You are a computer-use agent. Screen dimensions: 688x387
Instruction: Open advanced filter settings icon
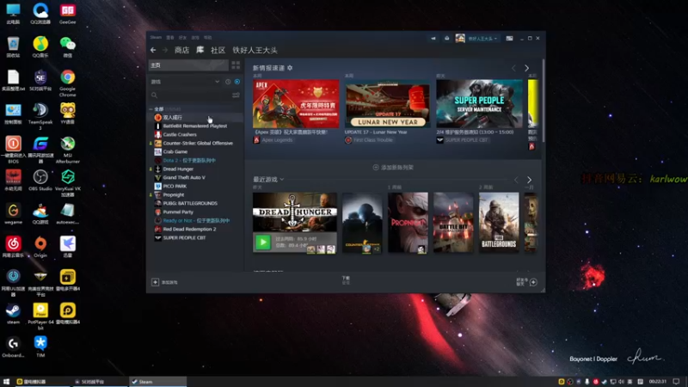pos(236,95)
